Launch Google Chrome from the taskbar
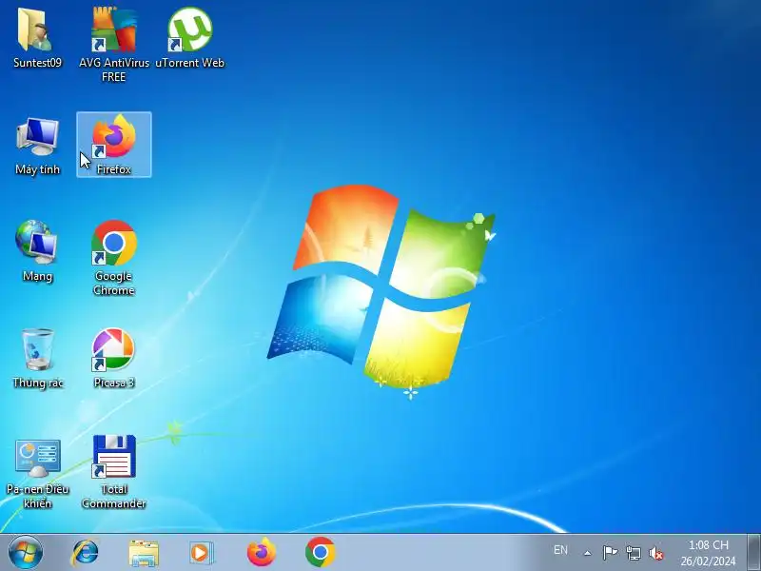761x571 pixels. pos(320,552)
